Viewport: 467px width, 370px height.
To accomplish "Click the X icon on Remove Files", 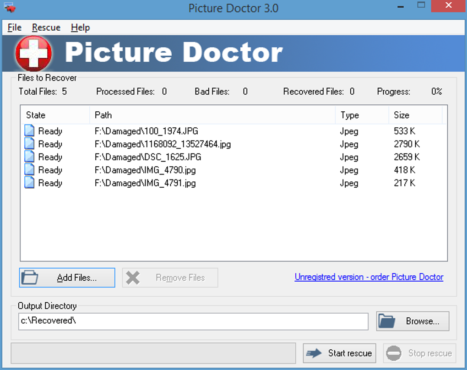I will pos(132,277).
